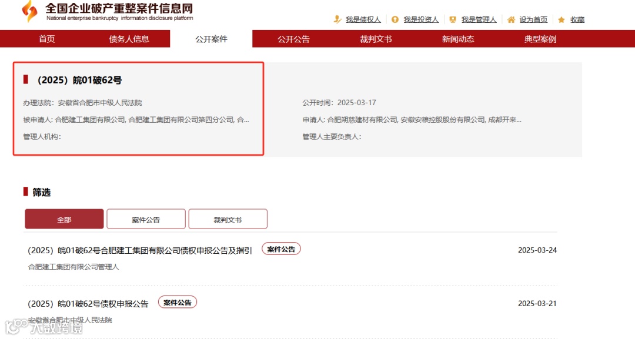The height and width of the screenshot is (339, 635).
Task: Open (2025)皖01破62号债权申报公告 entry
Action: (x=88, y=303)
